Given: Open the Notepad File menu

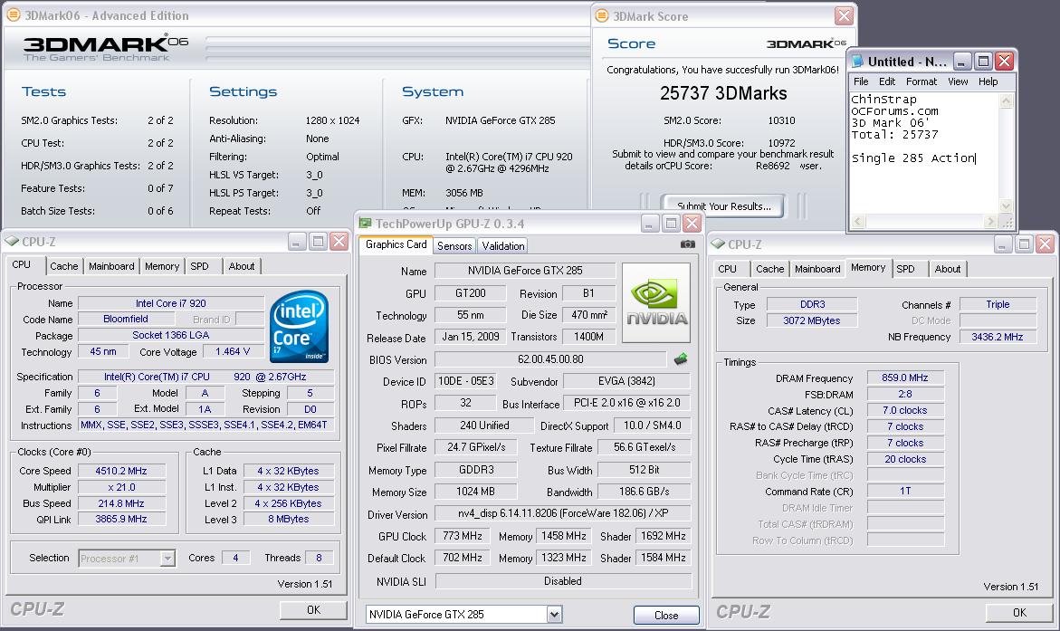Looking at the screenshot, I should (x=861, y=81).
